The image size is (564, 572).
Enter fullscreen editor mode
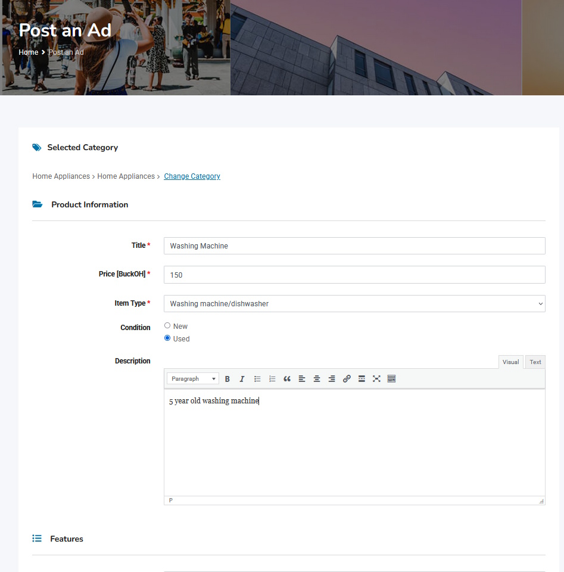376,379
